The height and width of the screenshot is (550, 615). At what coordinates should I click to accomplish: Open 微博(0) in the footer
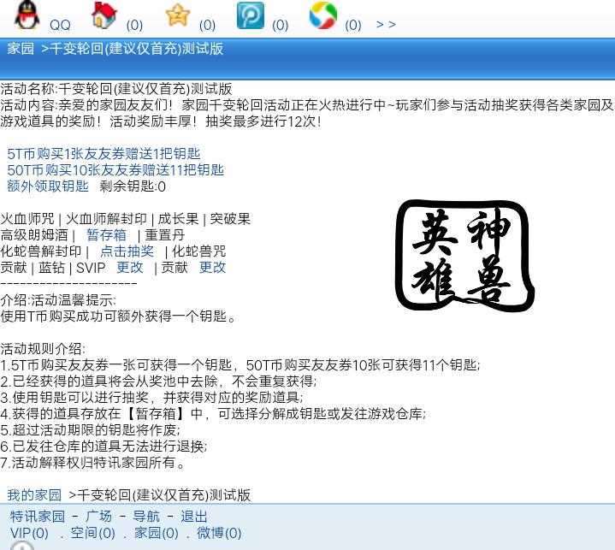[x=219, y=533]
